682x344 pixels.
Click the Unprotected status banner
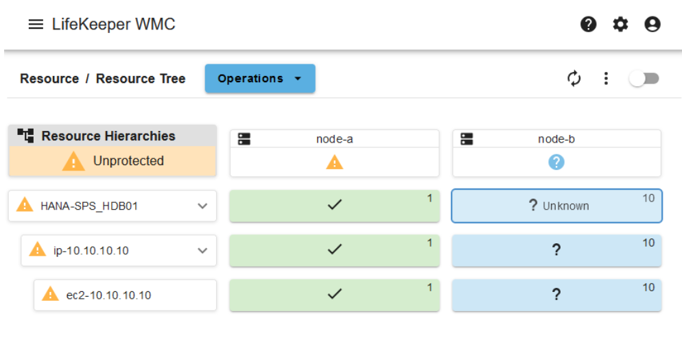(113, 162)
